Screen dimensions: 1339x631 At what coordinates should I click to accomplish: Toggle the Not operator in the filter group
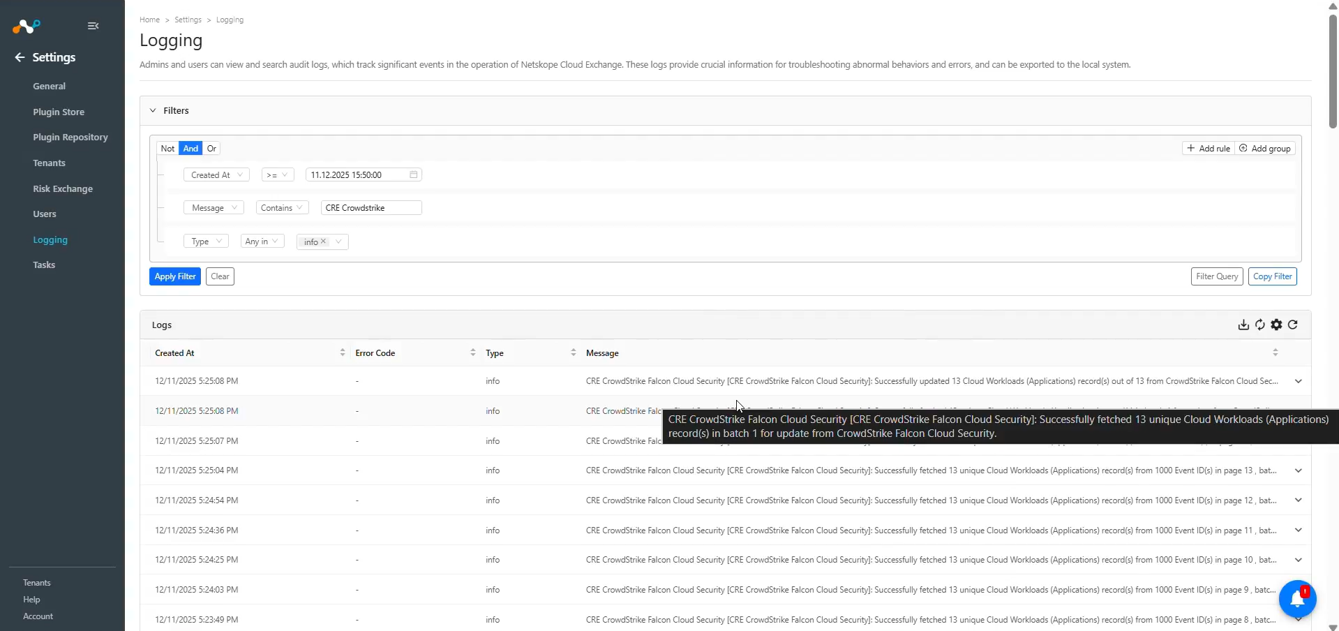point(167,148)
